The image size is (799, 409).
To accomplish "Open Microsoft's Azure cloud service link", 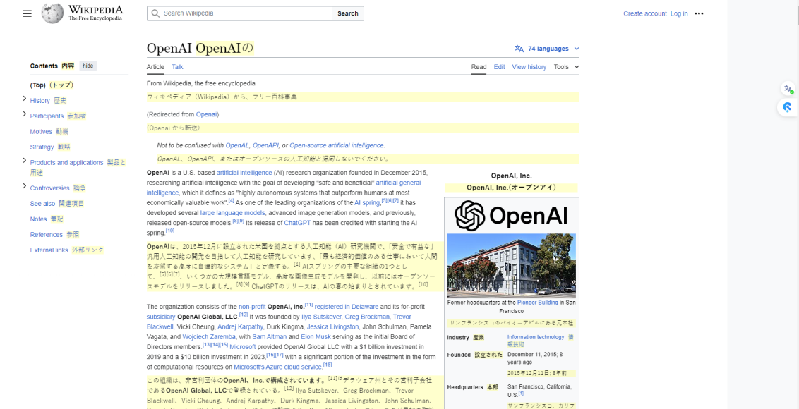I will tap(277, 367).
